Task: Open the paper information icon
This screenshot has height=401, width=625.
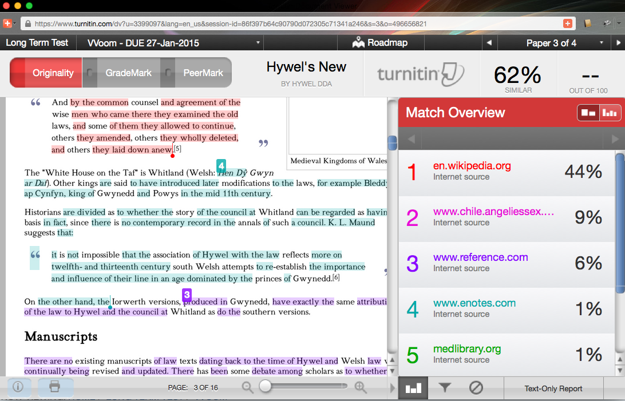Action: click(18, 387)
